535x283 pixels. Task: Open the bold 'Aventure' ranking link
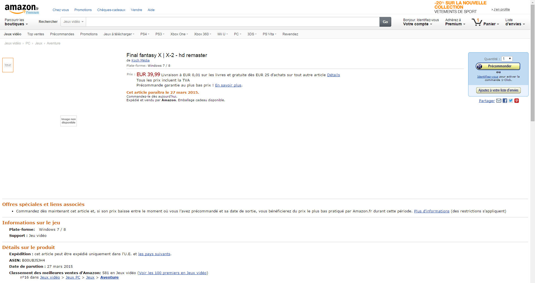(x=110, y=277)
